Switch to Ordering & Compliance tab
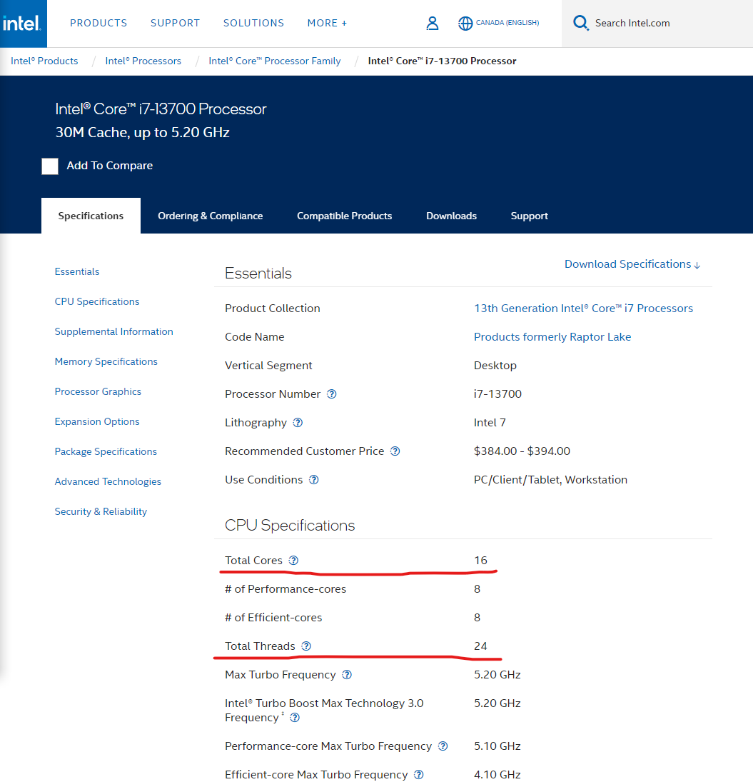The image size is (753, 782). point(211,216)
